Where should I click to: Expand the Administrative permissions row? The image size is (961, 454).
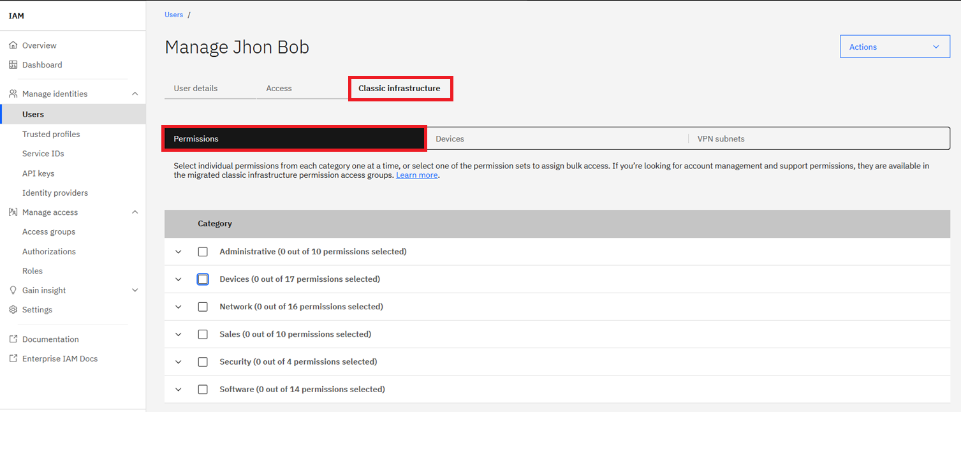[x=179, y=252]
